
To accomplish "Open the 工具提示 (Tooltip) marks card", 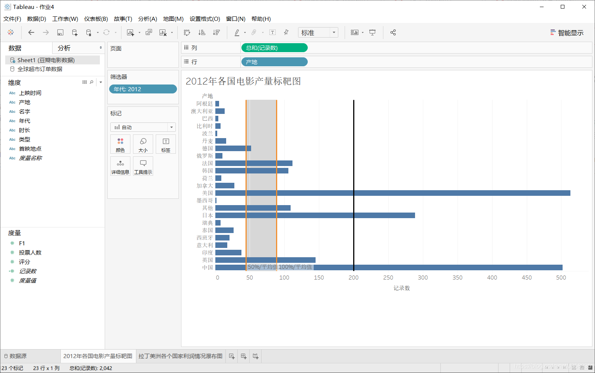I will coord(143,166).
